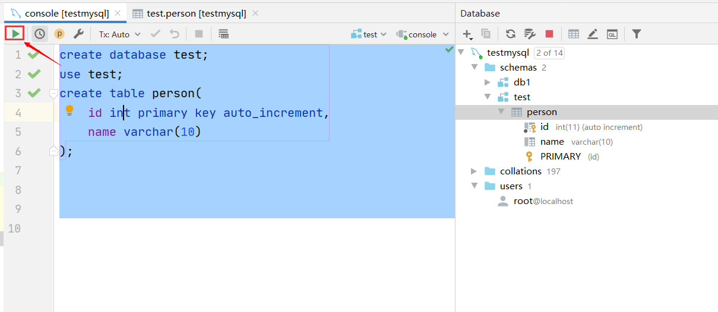
Task: Open console settings wrench icon
Action: [78, 34]
